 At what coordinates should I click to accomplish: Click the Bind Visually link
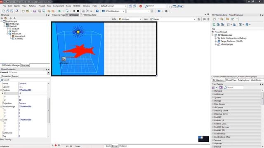7,139
